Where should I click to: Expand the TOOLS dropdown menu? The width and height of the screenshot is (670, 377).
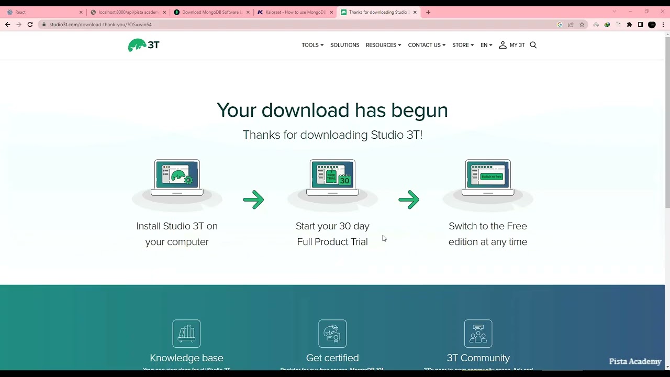tap(312, 45)
